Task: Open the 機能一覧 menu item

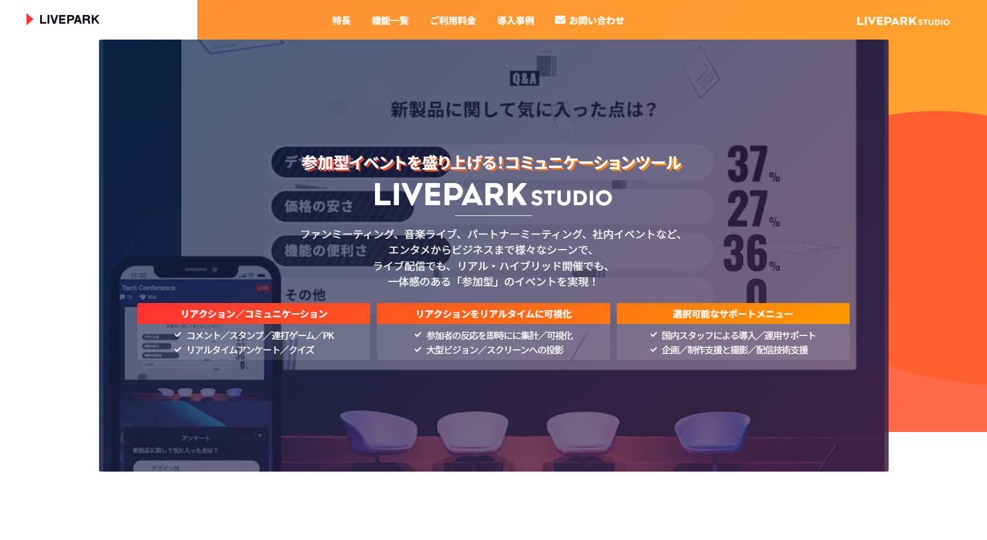Action: [x=390, y=20]
